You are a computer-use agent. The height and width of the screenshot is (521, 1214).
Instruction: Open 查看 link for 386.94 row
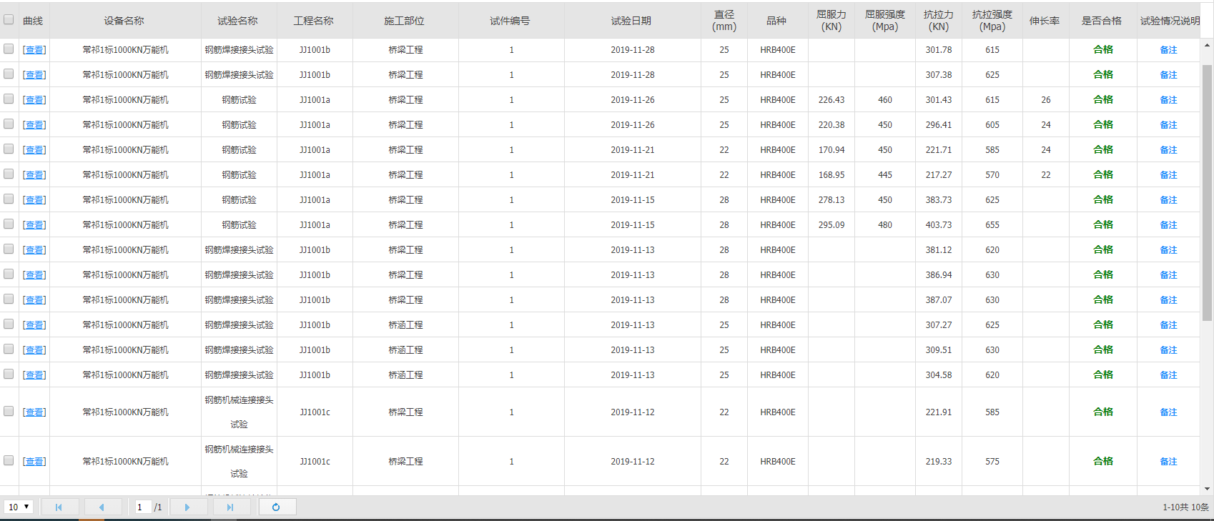click(x=34, y=275)
